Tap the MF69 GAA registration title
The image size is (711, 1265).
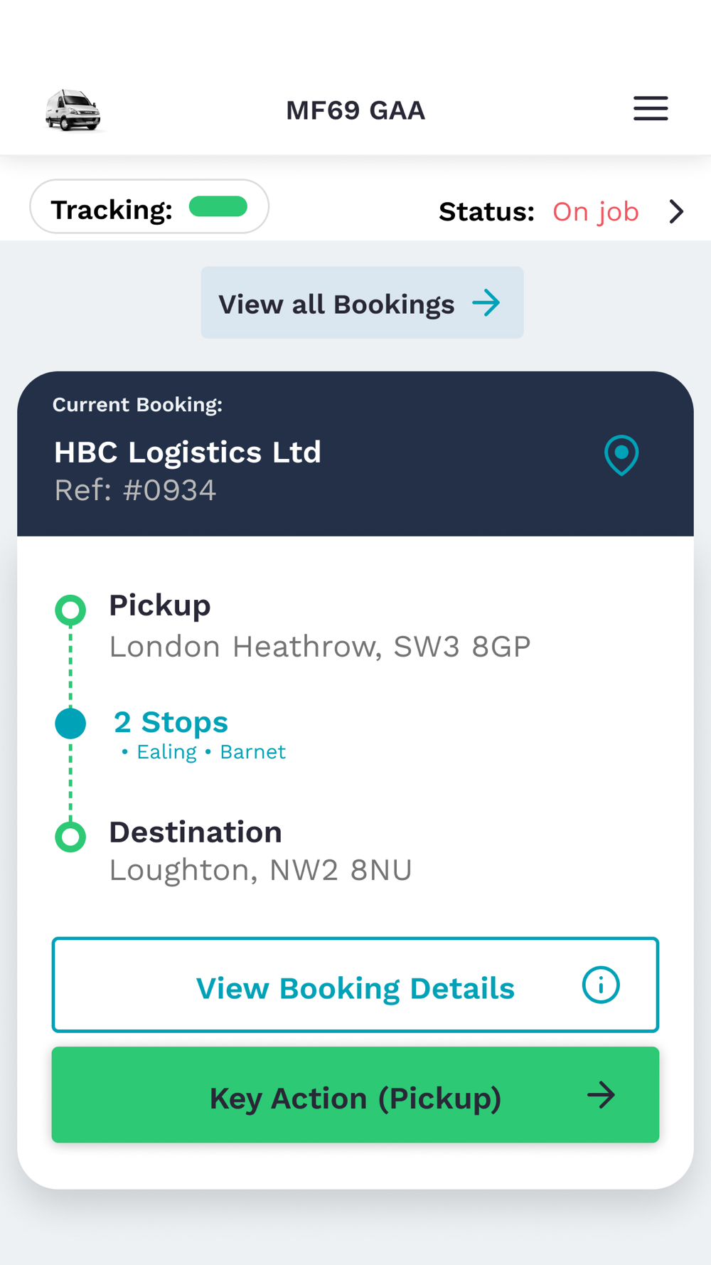click(355, 111)
